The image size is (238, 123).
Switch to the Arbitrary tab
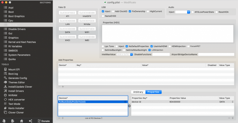pyautogui.click(x=138, y=92)
